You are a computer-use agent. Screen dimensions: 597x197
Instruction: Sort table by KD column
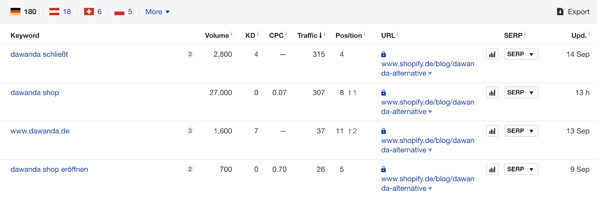pos(250,35)
